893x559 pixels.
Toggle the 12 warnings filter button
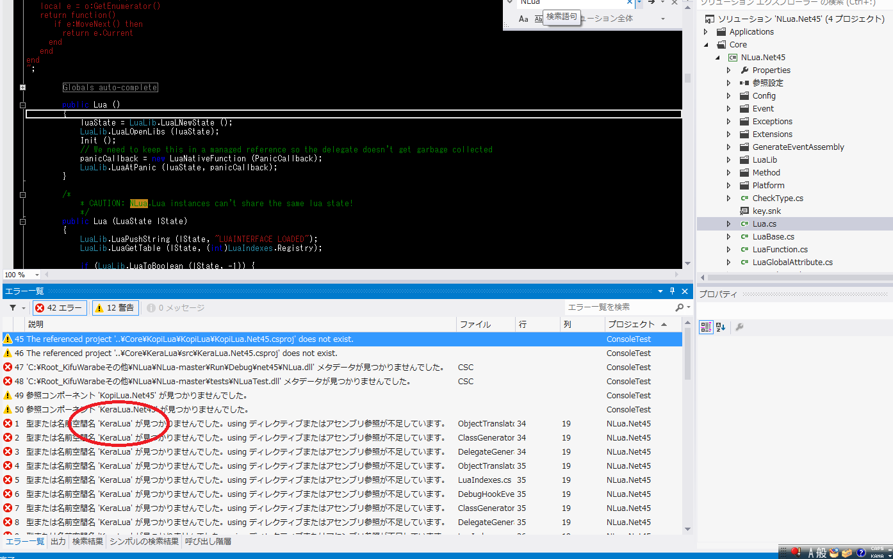coord(115,308)
